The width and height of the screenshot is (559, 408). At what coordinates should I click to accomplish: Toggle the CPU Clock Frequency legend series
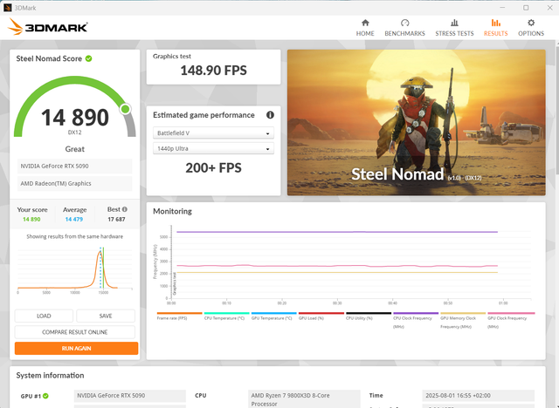coord(416,320)
